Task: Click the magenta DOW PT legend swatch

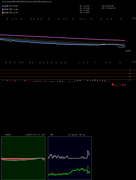Action: point(3,13)
